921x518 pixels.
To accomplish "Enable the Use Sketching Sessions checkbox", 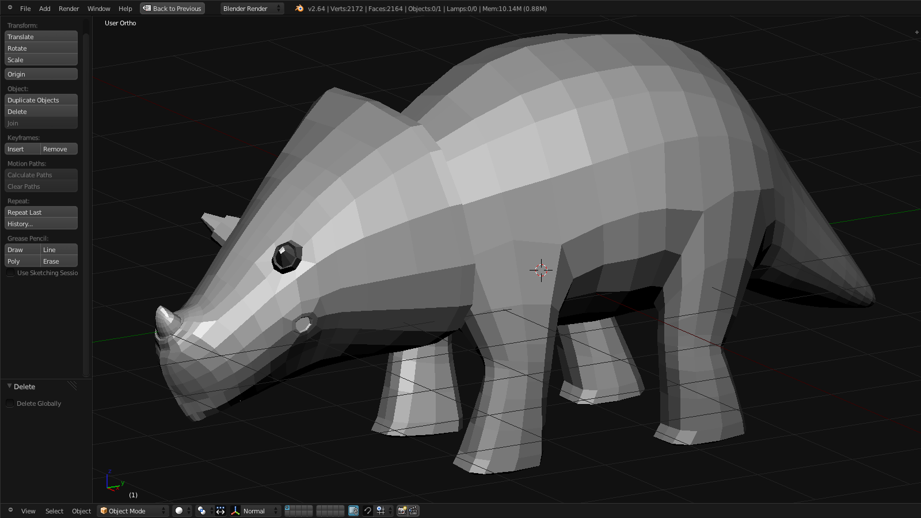I will pyautogui.click(x=10, y=273).
